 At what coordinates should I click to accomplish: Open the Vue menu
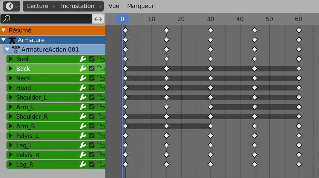point(114,6)
